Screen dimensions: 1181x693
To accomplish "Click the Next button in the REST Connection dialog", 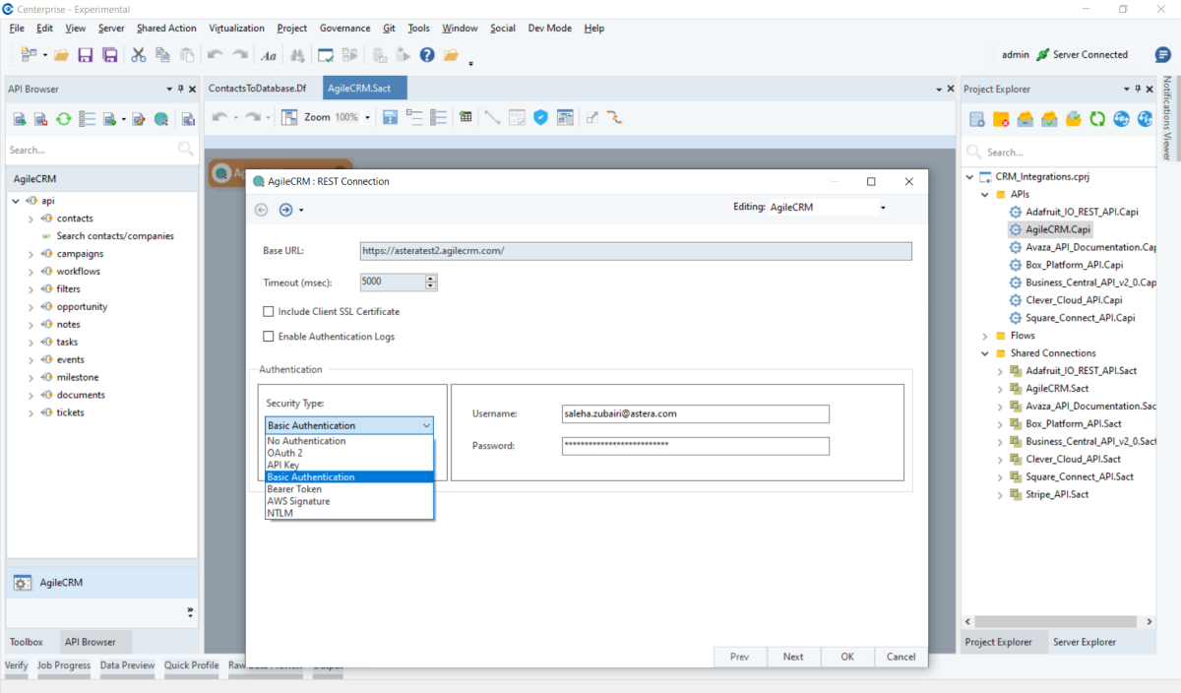I will click(793, 657).
